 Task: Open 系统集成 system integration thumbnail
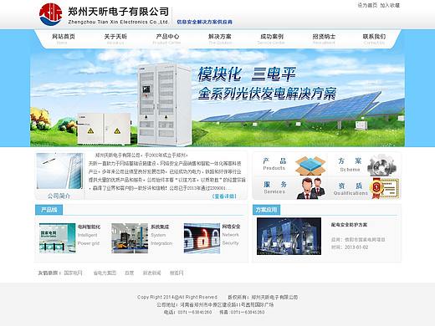click(x=130, y=238)
